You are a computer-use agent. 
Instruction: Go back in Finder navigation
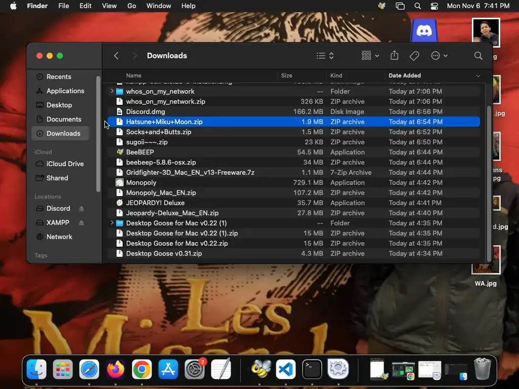pyautogui.click(x=116, y=56)
